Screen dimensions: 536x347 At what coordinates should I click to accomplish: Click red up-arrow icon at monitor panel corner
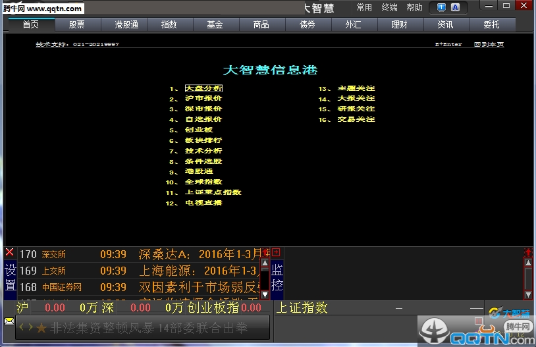tap(528, 252)
